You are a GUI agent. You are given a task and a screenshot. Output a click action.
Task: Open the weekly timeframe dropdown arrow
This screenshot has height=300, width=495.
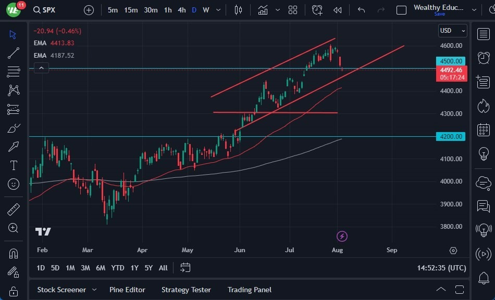pyautogui.click(x=218, y=10)
